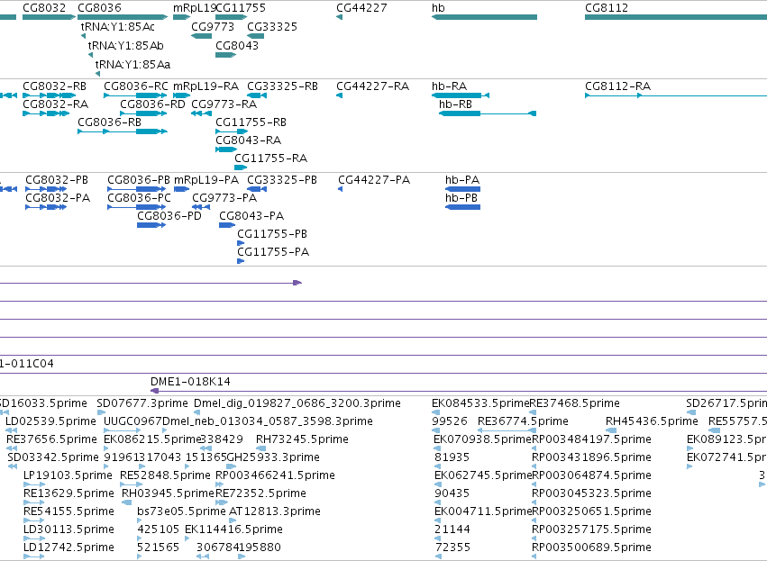Image resolution: width=767 pixels, height=561 pixels.
Task: Select transcript CG8032-RA
Action: (x=55, y=104)
